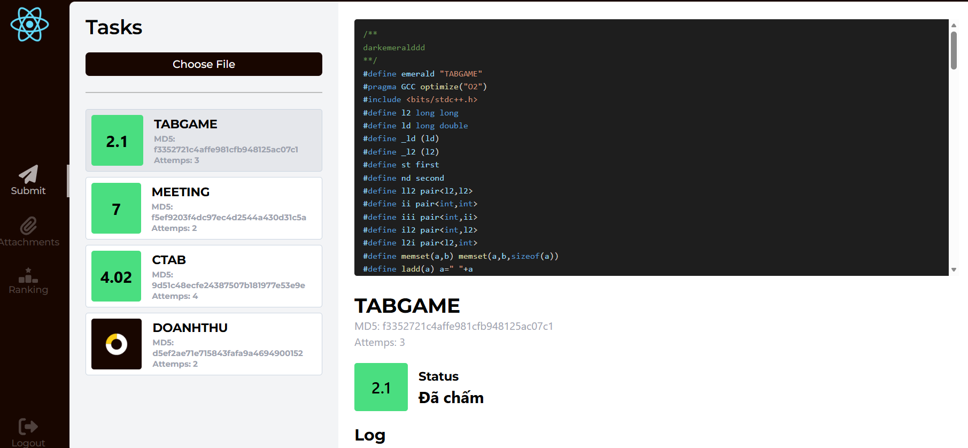Click the code viewer scrollbar thumb
Image resolution: width=968 pixels, height=448 pixels.
pyautogui.click(x=954, y=50)
